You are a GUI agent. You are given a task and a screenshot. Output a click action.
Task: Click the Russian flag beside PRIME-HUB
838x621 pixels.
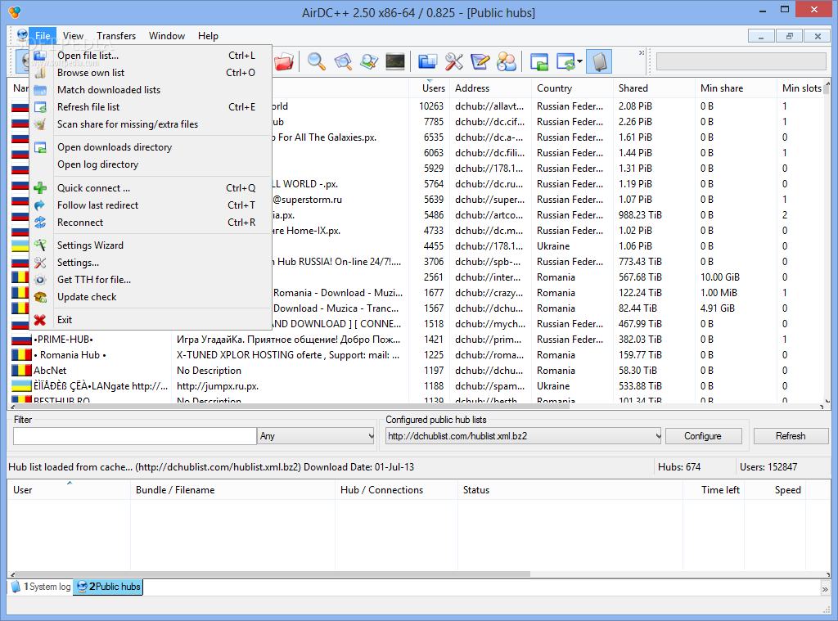21,340
